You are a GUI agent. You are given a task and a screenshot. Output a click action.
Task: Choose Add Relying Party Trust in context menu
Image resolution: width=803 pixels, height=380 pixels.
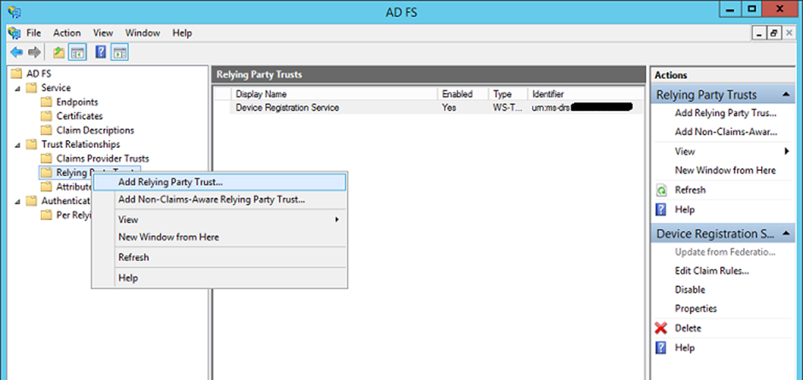pos(220,182)
